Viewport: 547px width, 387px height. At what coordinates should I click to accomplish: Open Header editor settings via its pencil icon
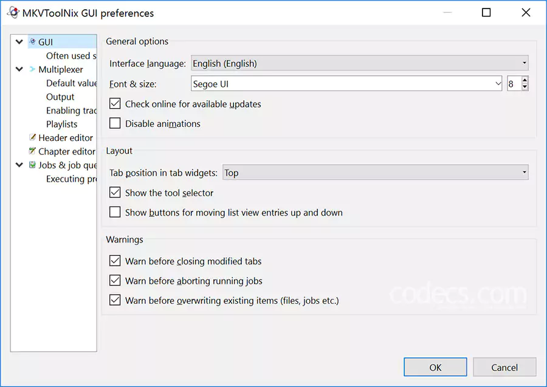(x=33, y=137)
